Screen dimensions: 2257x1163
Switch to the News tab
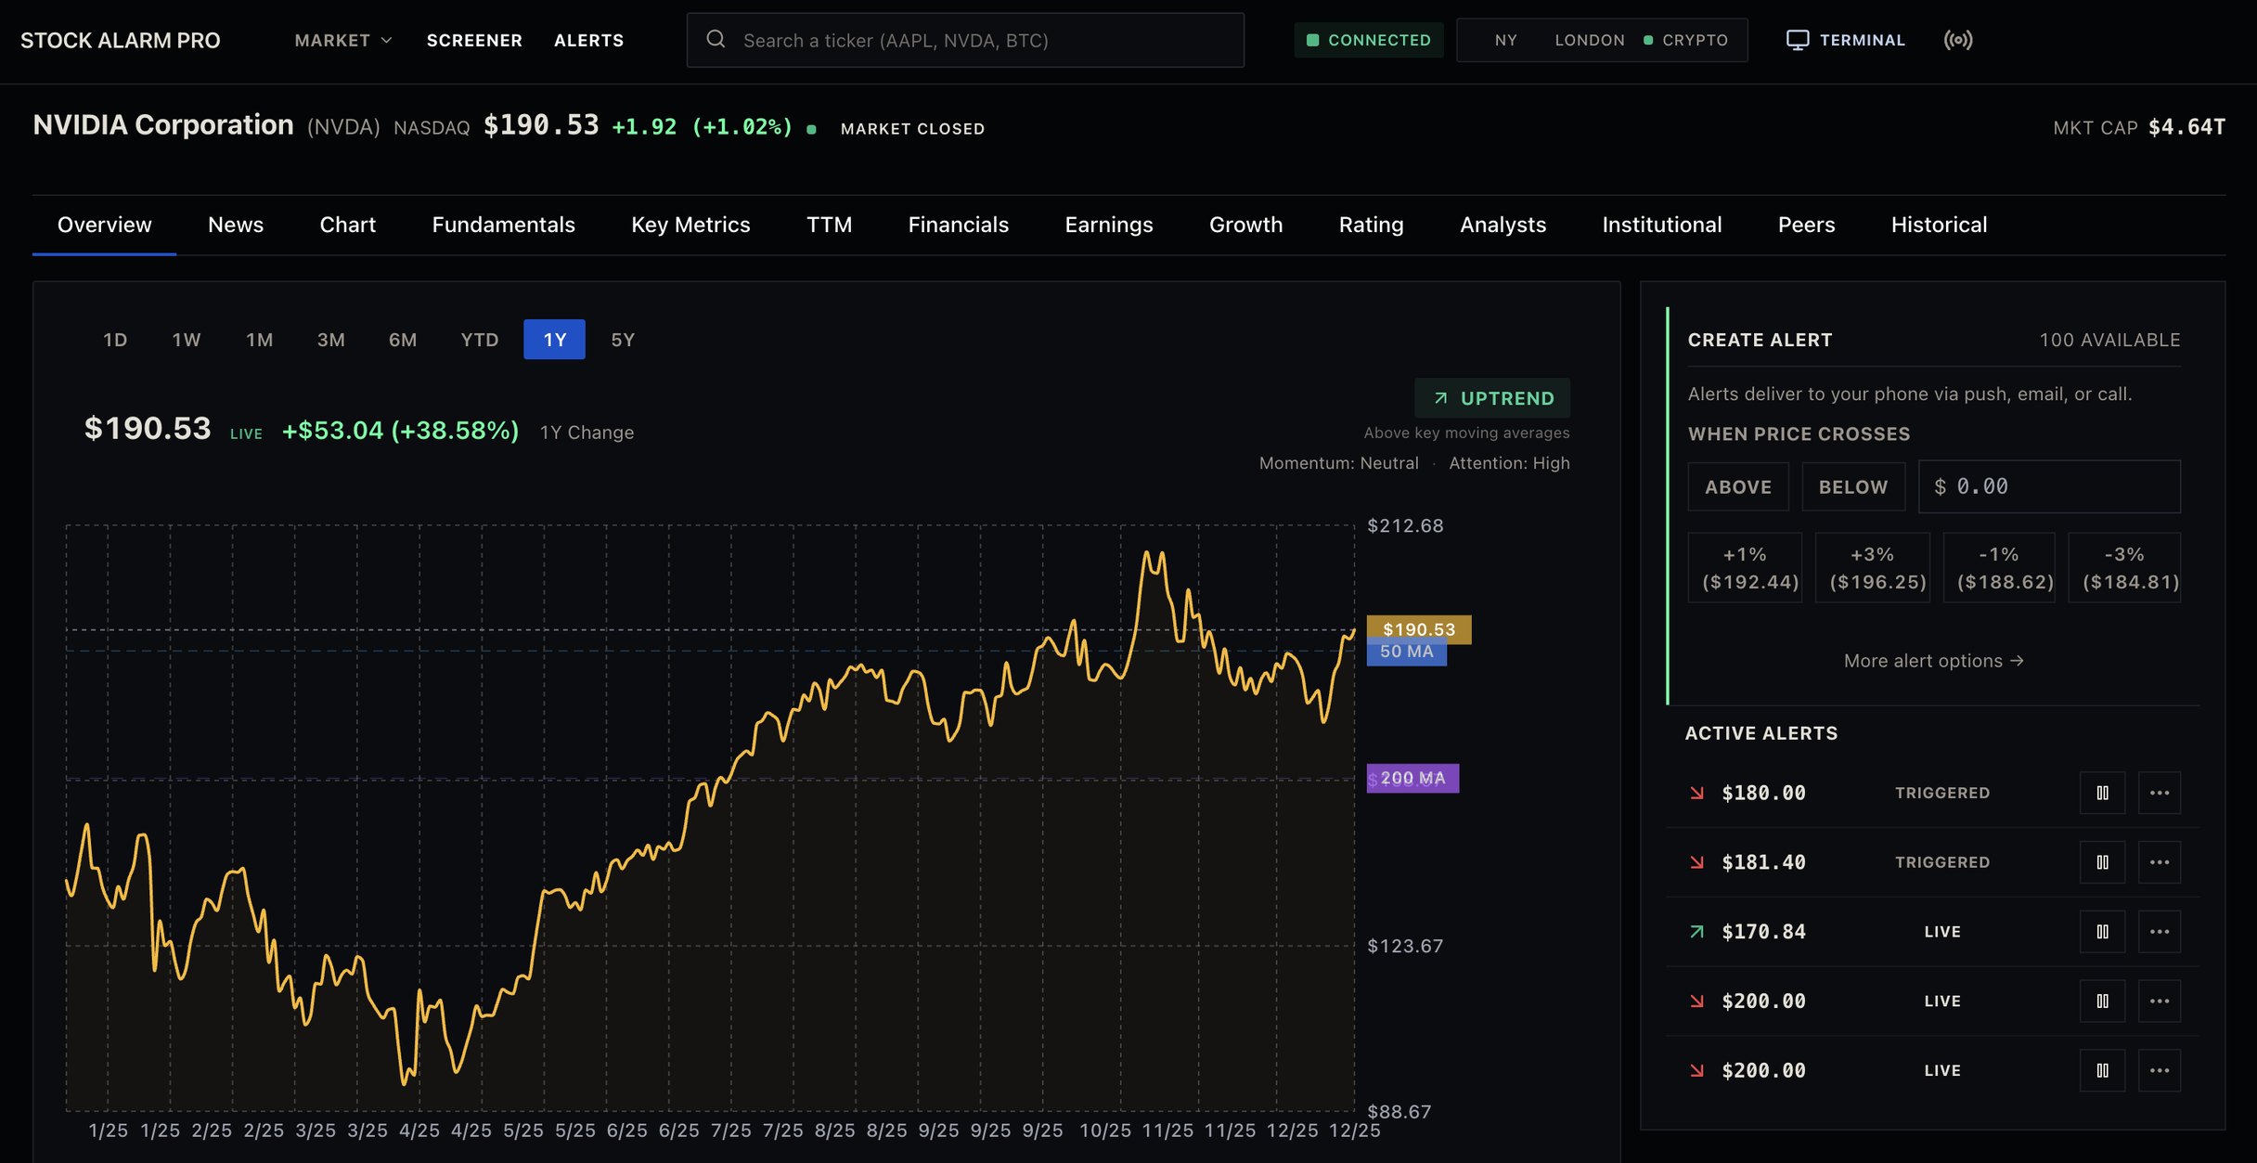click(236, 225)
